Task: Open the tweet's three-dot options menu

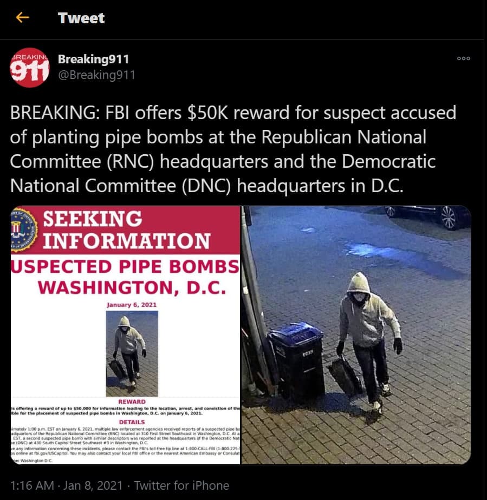Action: (463, 58)
